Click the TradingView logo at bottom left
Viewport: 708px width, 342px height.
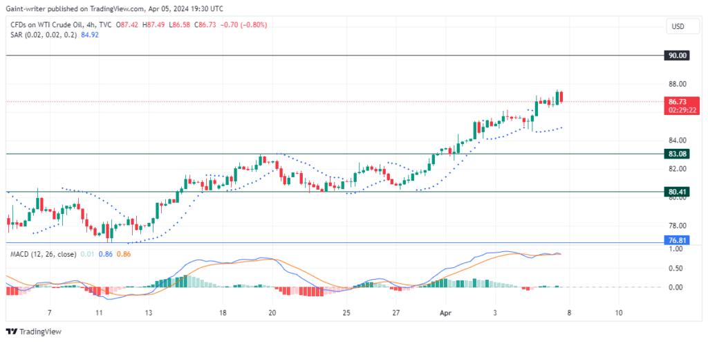(33, 332)
